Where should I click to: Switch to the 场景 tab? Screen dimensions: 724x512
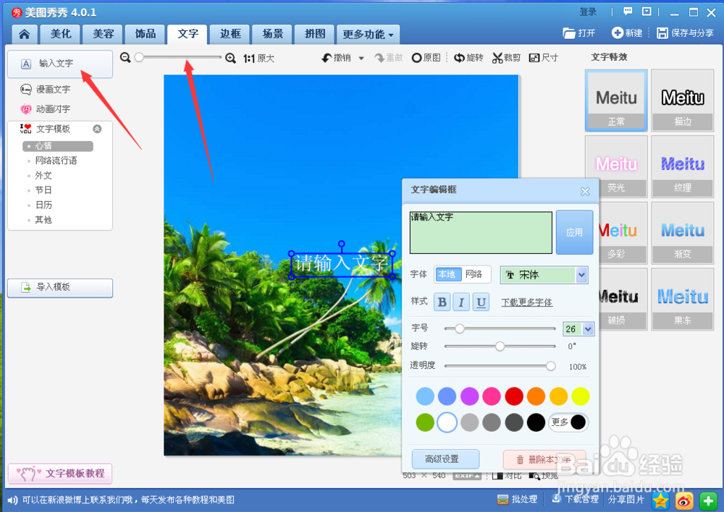click(x=272, y=34)
